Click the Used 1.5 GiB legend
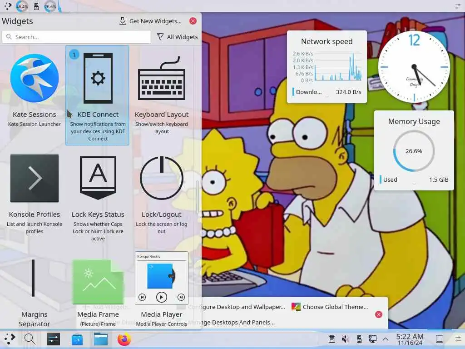465x349 pixels. point(414,179)
